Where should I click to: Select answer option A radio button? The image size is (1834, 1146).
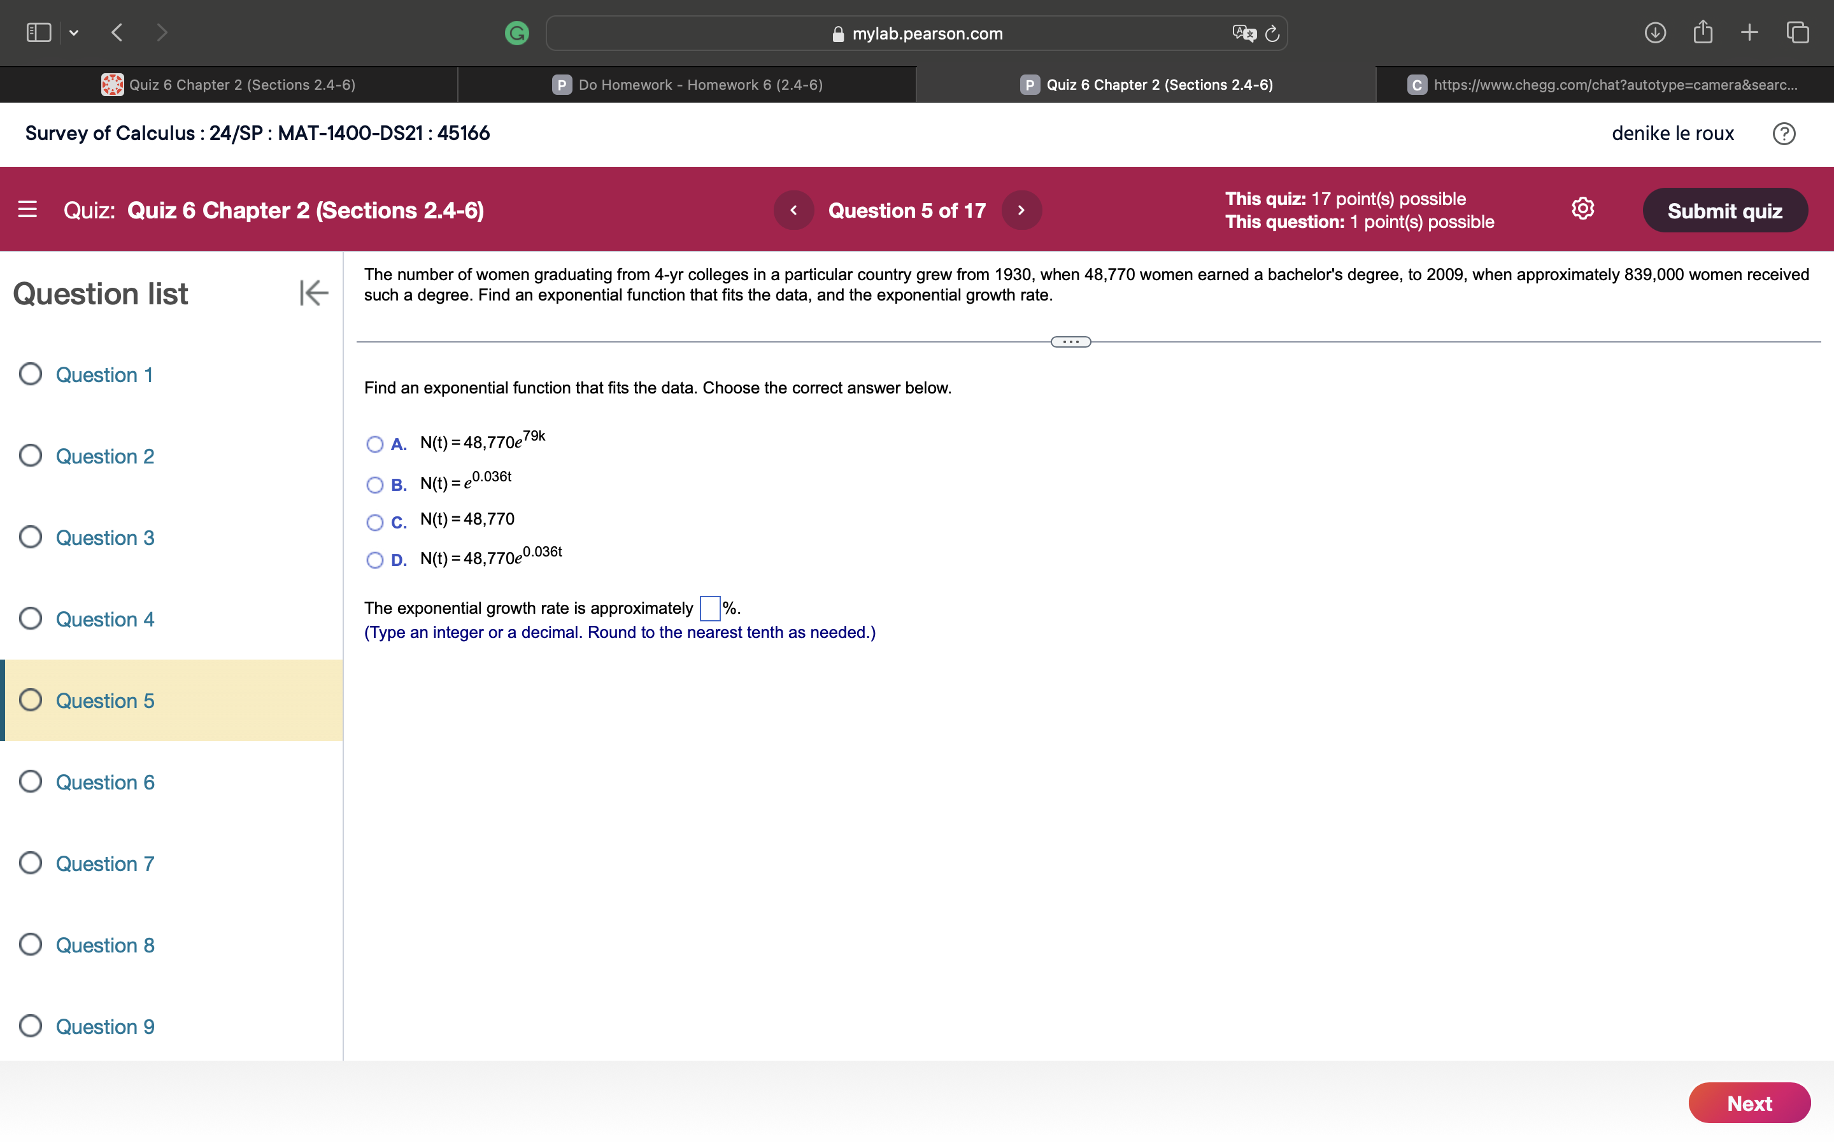374,444
